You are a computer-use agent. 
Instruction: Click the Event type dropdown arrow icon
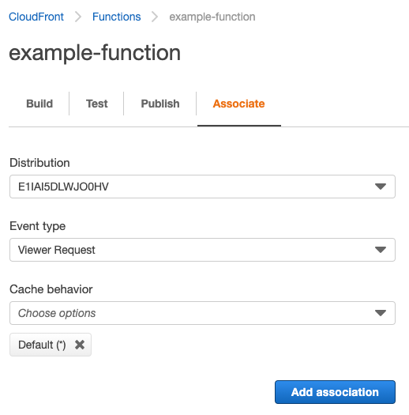[381, 250]
